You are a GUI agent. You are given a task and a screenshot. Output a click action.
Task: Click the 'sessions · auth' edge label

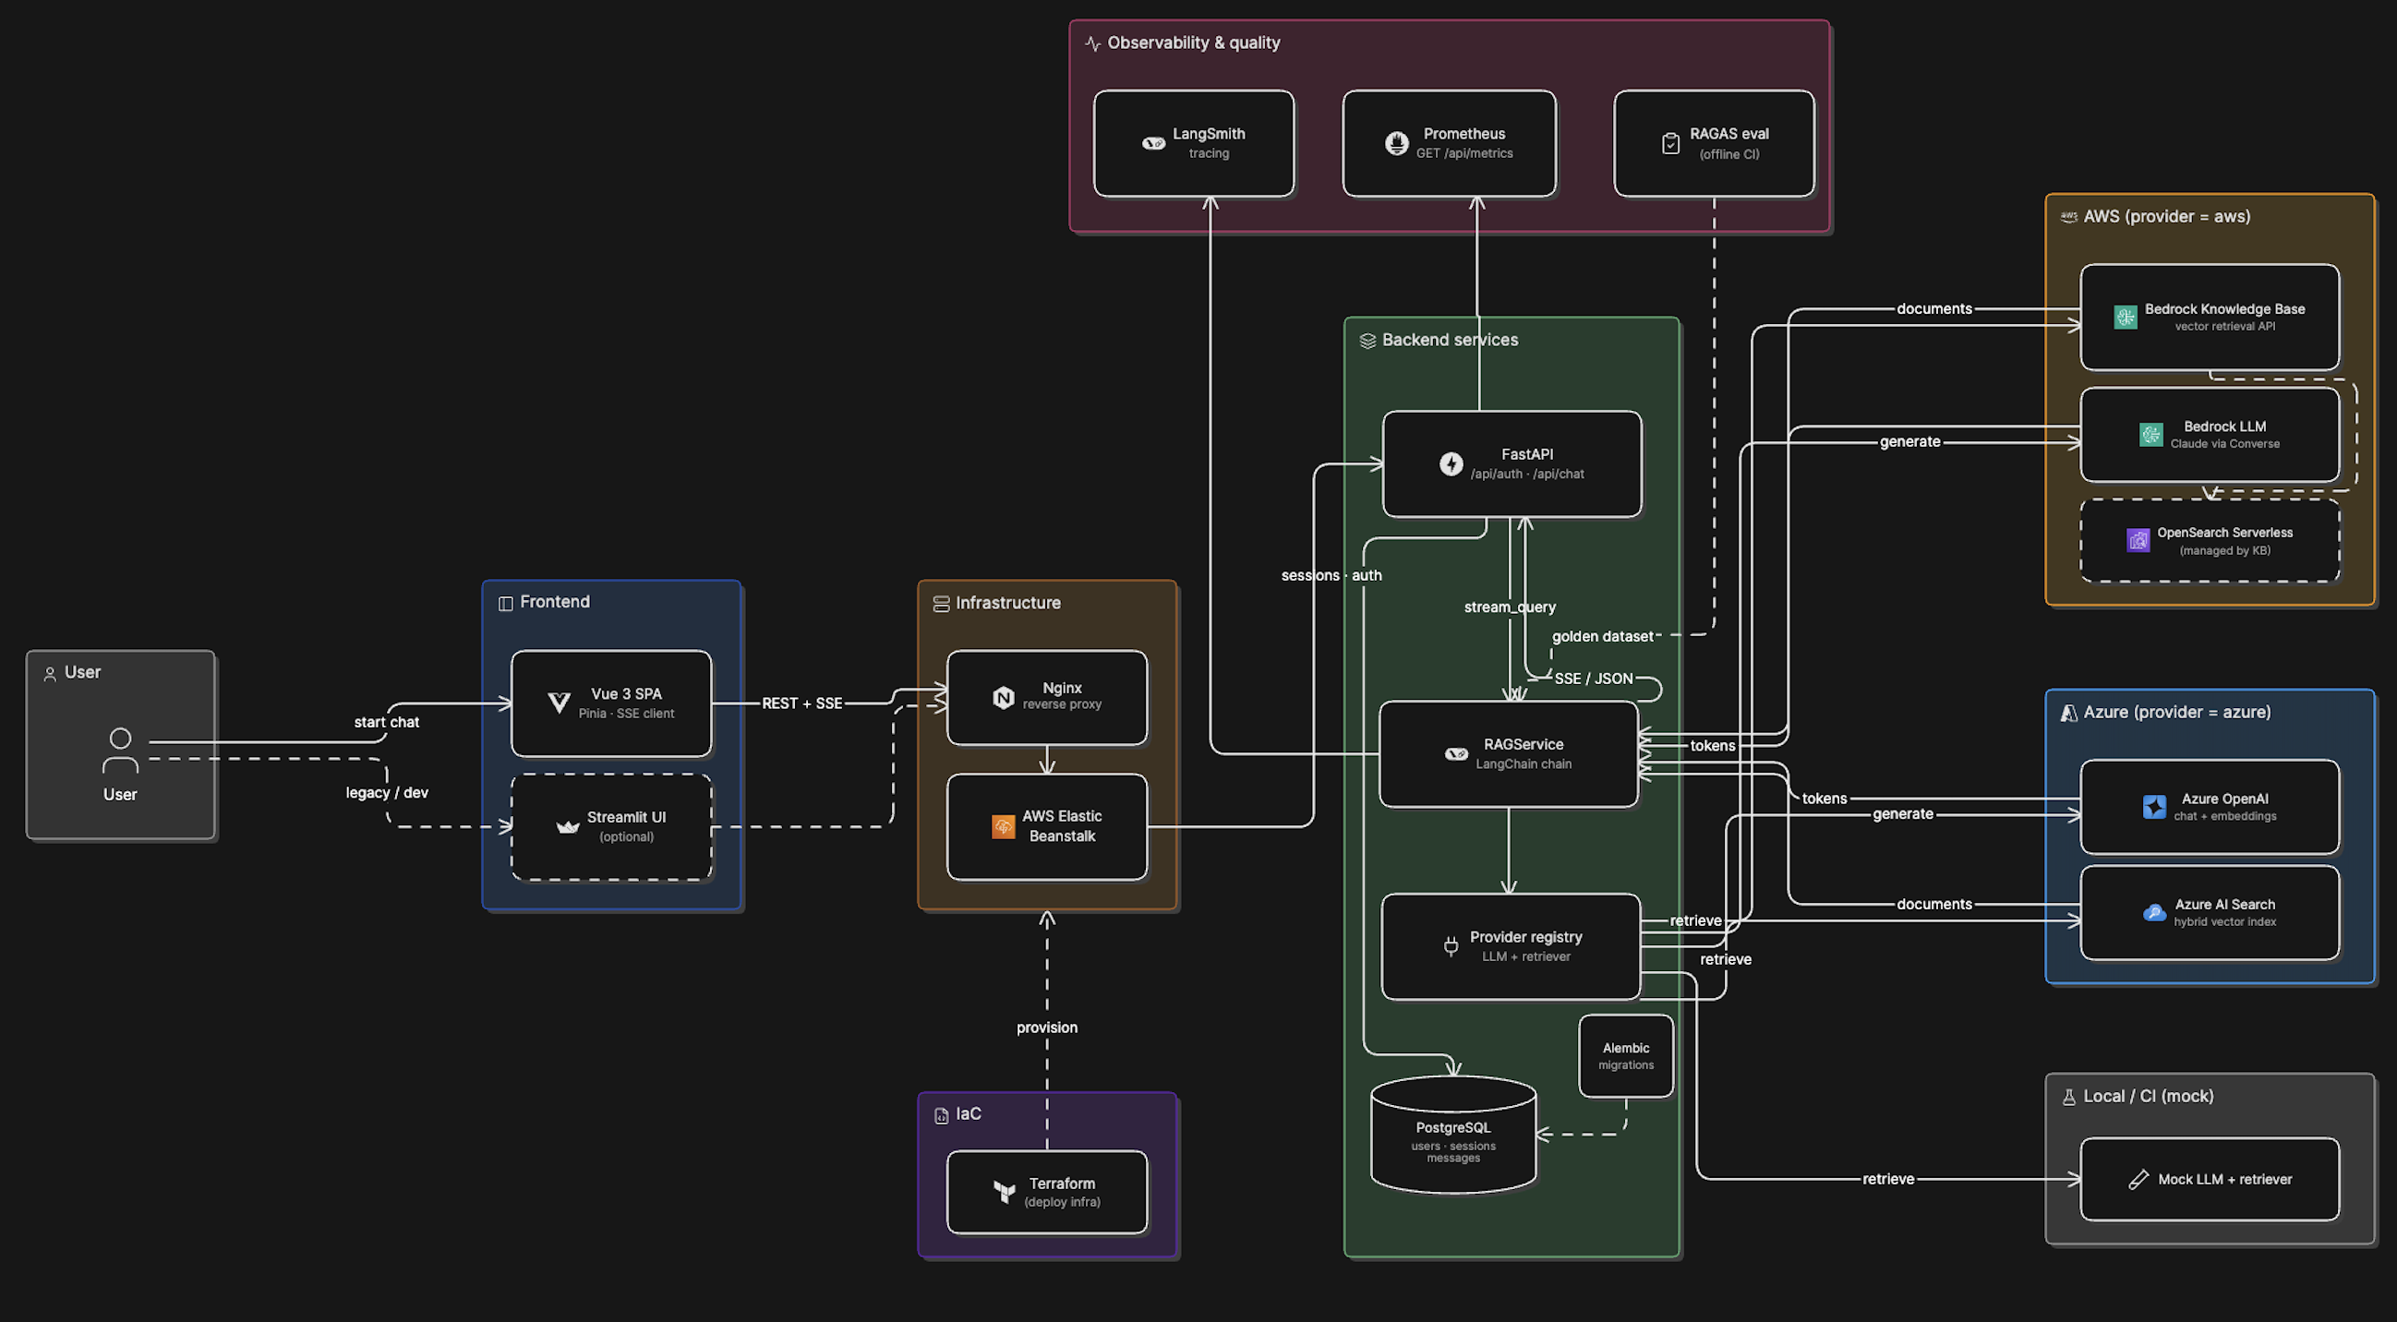(x=1331, y=575)
